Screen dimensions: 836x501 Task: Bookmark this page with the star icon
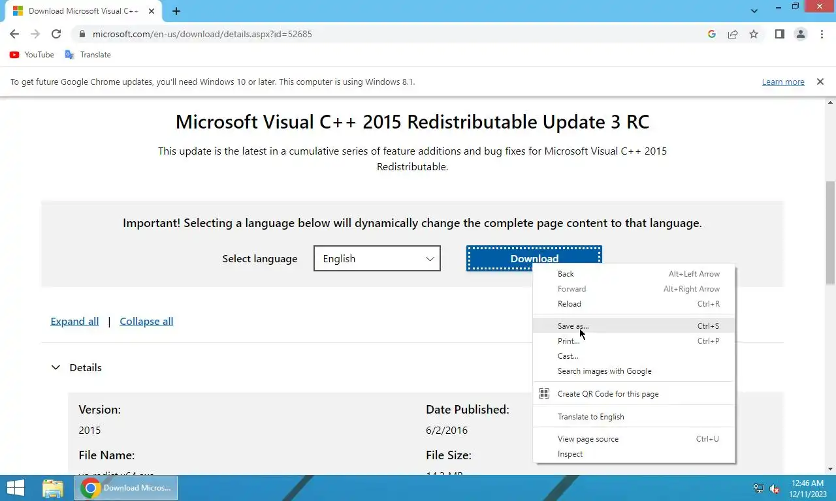(754, 34)
